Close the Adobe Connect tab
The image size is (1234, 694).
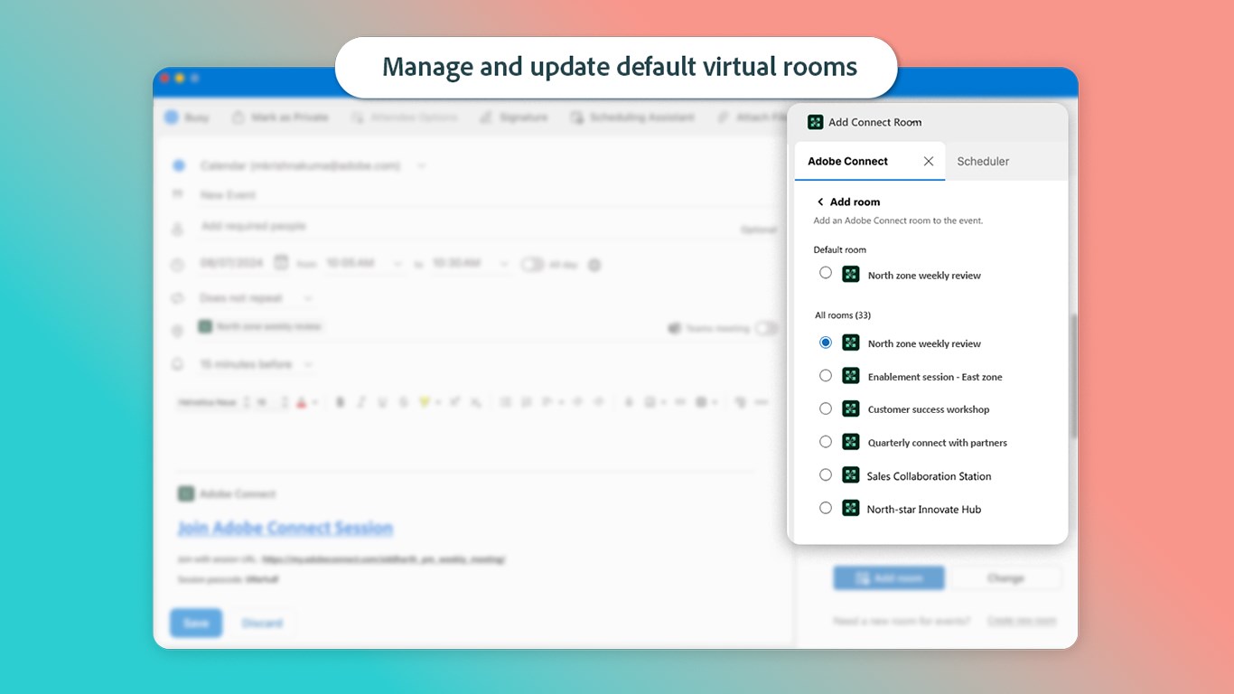pos(929,162)
